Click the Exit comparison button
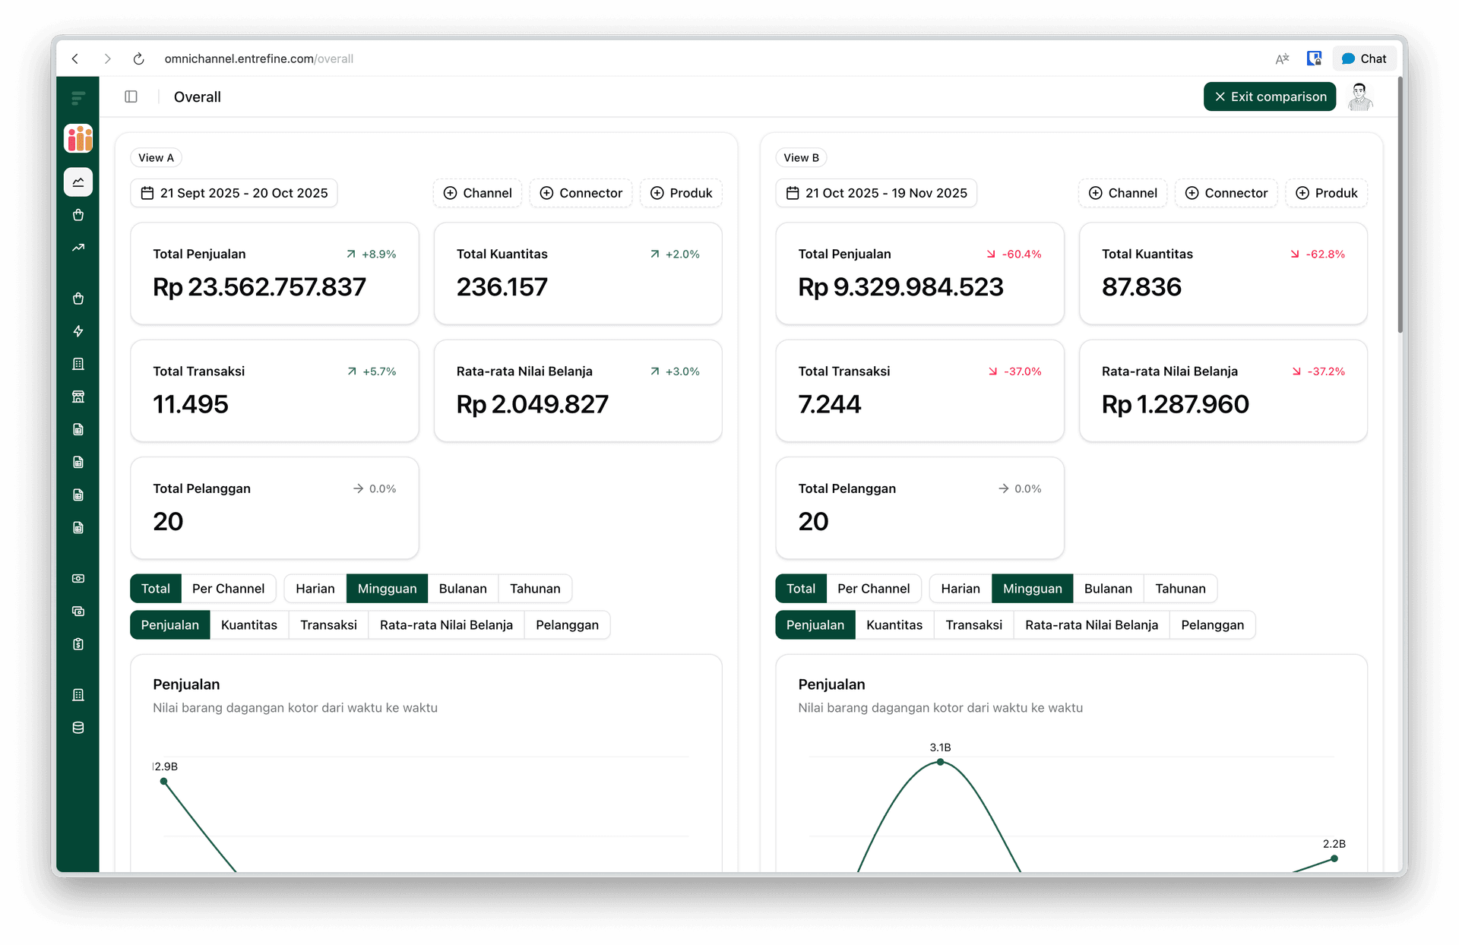The height and width of the screenshot is (945, 1459). tap(1269, 96)
